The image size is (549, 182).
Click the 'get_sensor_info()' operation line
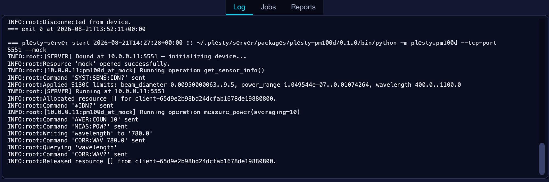pos(136,71)
